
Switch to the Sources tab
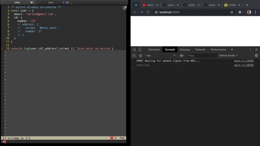tap(185, 49)
